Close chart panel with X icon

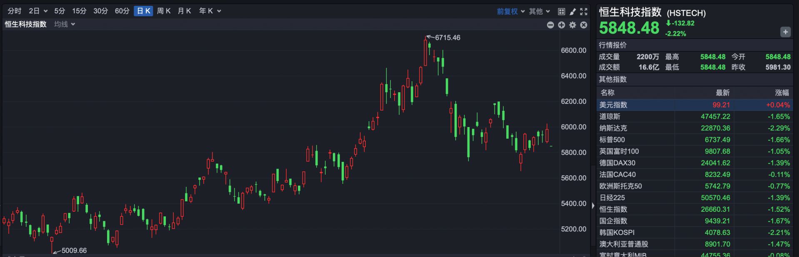tap(584, 25)
